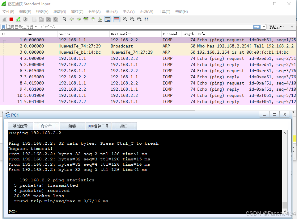The height and width of the screenshot is (219, 297).
Task: Click the go to specified packet icon
Action: [x=86, y=19]
